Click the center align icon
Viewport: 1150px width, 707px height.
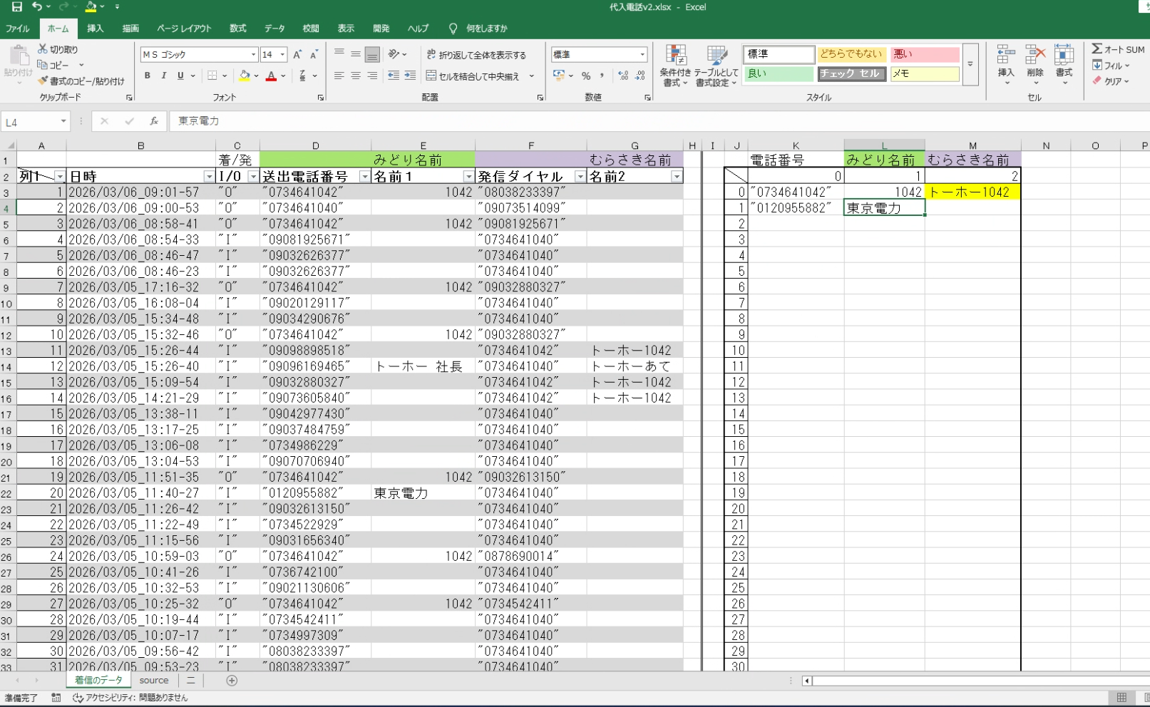pyautogui.click(x=355, y=76)
